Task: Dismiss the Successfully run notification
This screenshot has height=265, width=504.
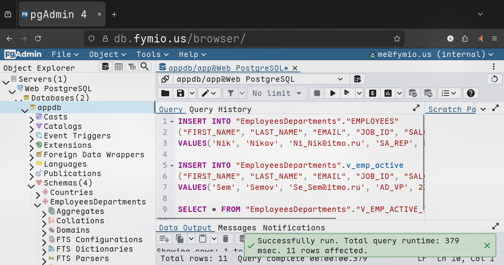Action: tap(487, 246)
